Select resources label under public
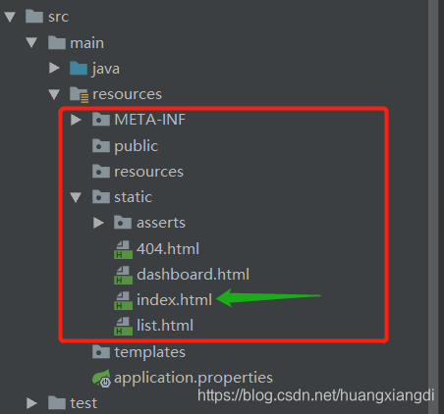The image size is (444, 414). (x=149, y=172)
